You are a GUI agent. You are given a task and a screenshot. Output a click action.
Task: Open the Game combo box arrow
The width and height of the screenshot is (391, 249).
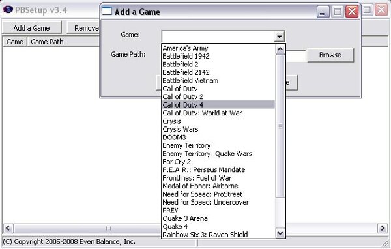click(280, 37)
